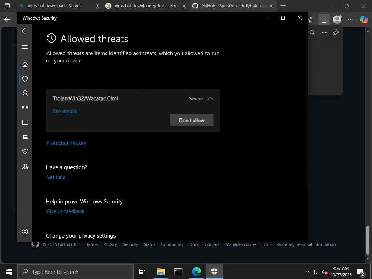Open GitHub footer Privacy link
Screen dimensions: 372x279
pyautogui.click(x=110, y=244)
